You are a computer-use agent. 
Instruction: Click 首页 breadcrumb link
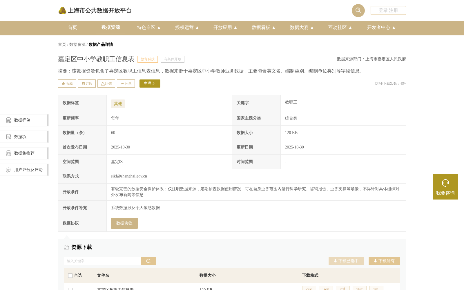62,44
